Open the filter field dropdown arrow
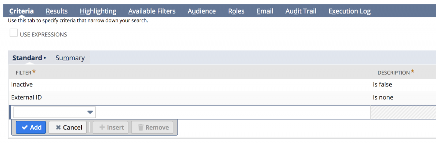 (90, 112)
